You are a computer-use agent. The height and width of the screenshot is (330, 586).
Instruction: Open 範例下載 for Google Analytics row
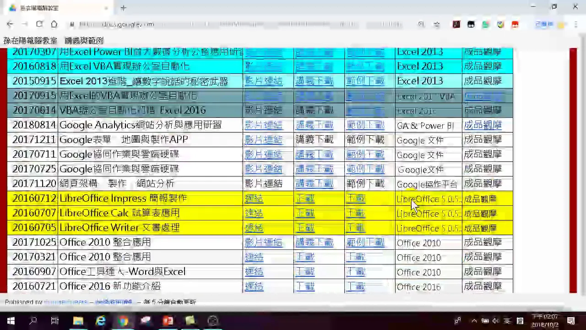[365, 125]
